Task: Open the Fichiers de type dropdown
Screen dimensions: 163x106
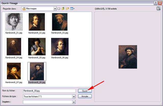Action: pyautogui.click(x=74, y=96)
